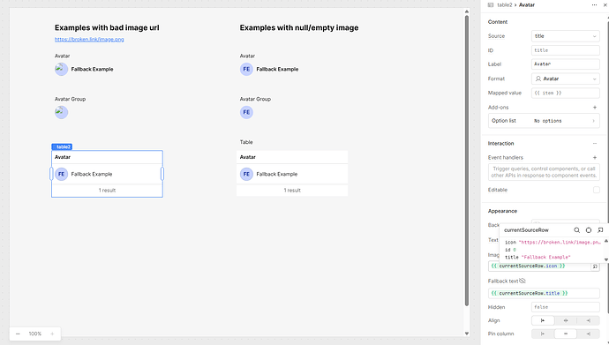609x345 pixels.
Task: Click the icon URL value in popup
Action: [x=560, y=242]
